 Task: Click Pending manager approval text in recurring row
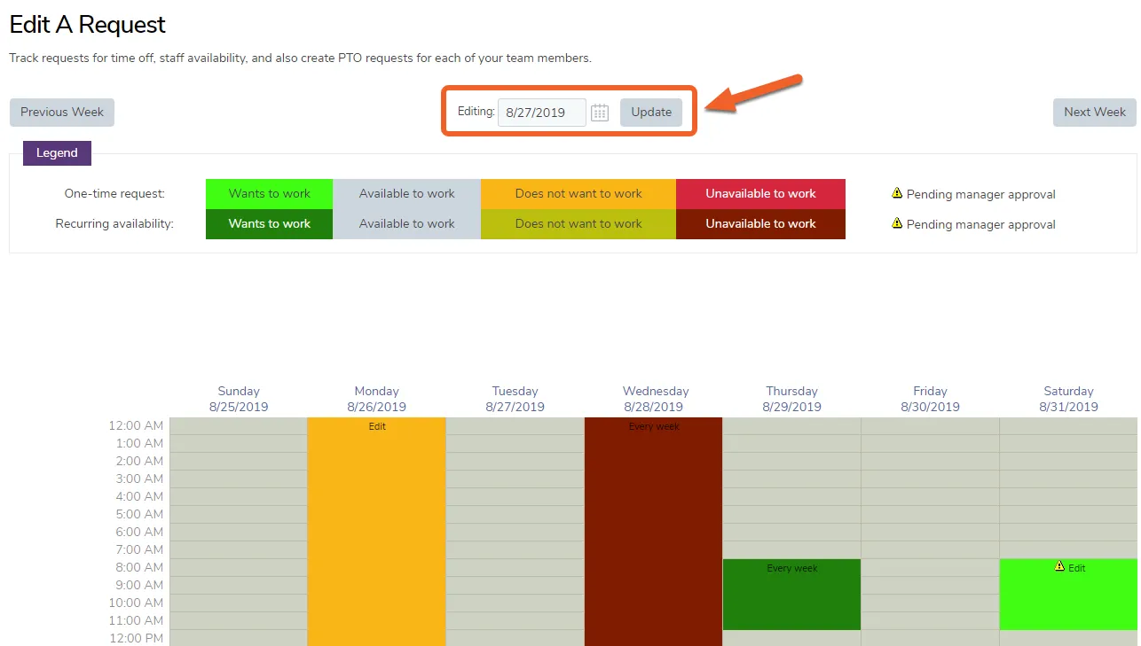pos(980,224)
